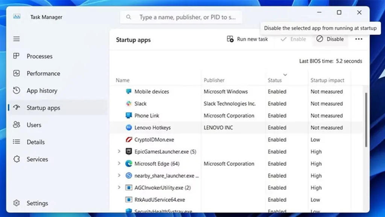Expand the EpicGamesLauncher.exe group
Viewport: 385px width, 217px height.
point(119,151)
